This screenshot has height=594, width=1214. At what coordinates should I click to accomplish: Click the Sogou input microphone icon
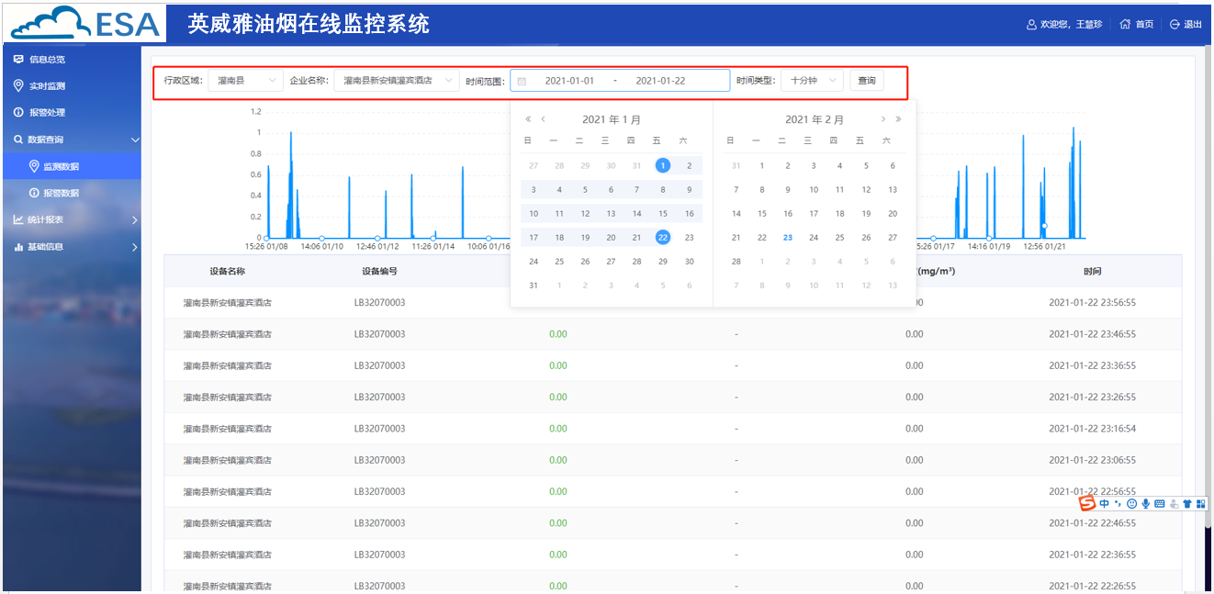1145,503
